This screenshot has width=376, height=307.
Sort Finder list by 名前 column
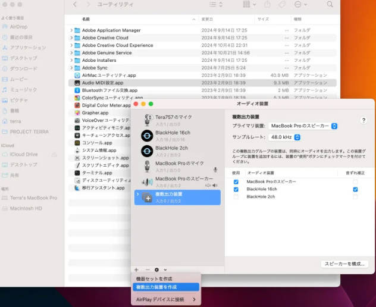(86, 19)
